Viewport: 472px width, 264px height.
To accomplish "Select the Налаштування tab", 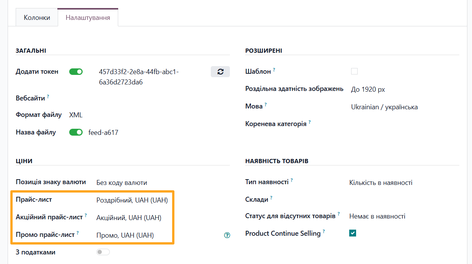I will coord(88,18).
